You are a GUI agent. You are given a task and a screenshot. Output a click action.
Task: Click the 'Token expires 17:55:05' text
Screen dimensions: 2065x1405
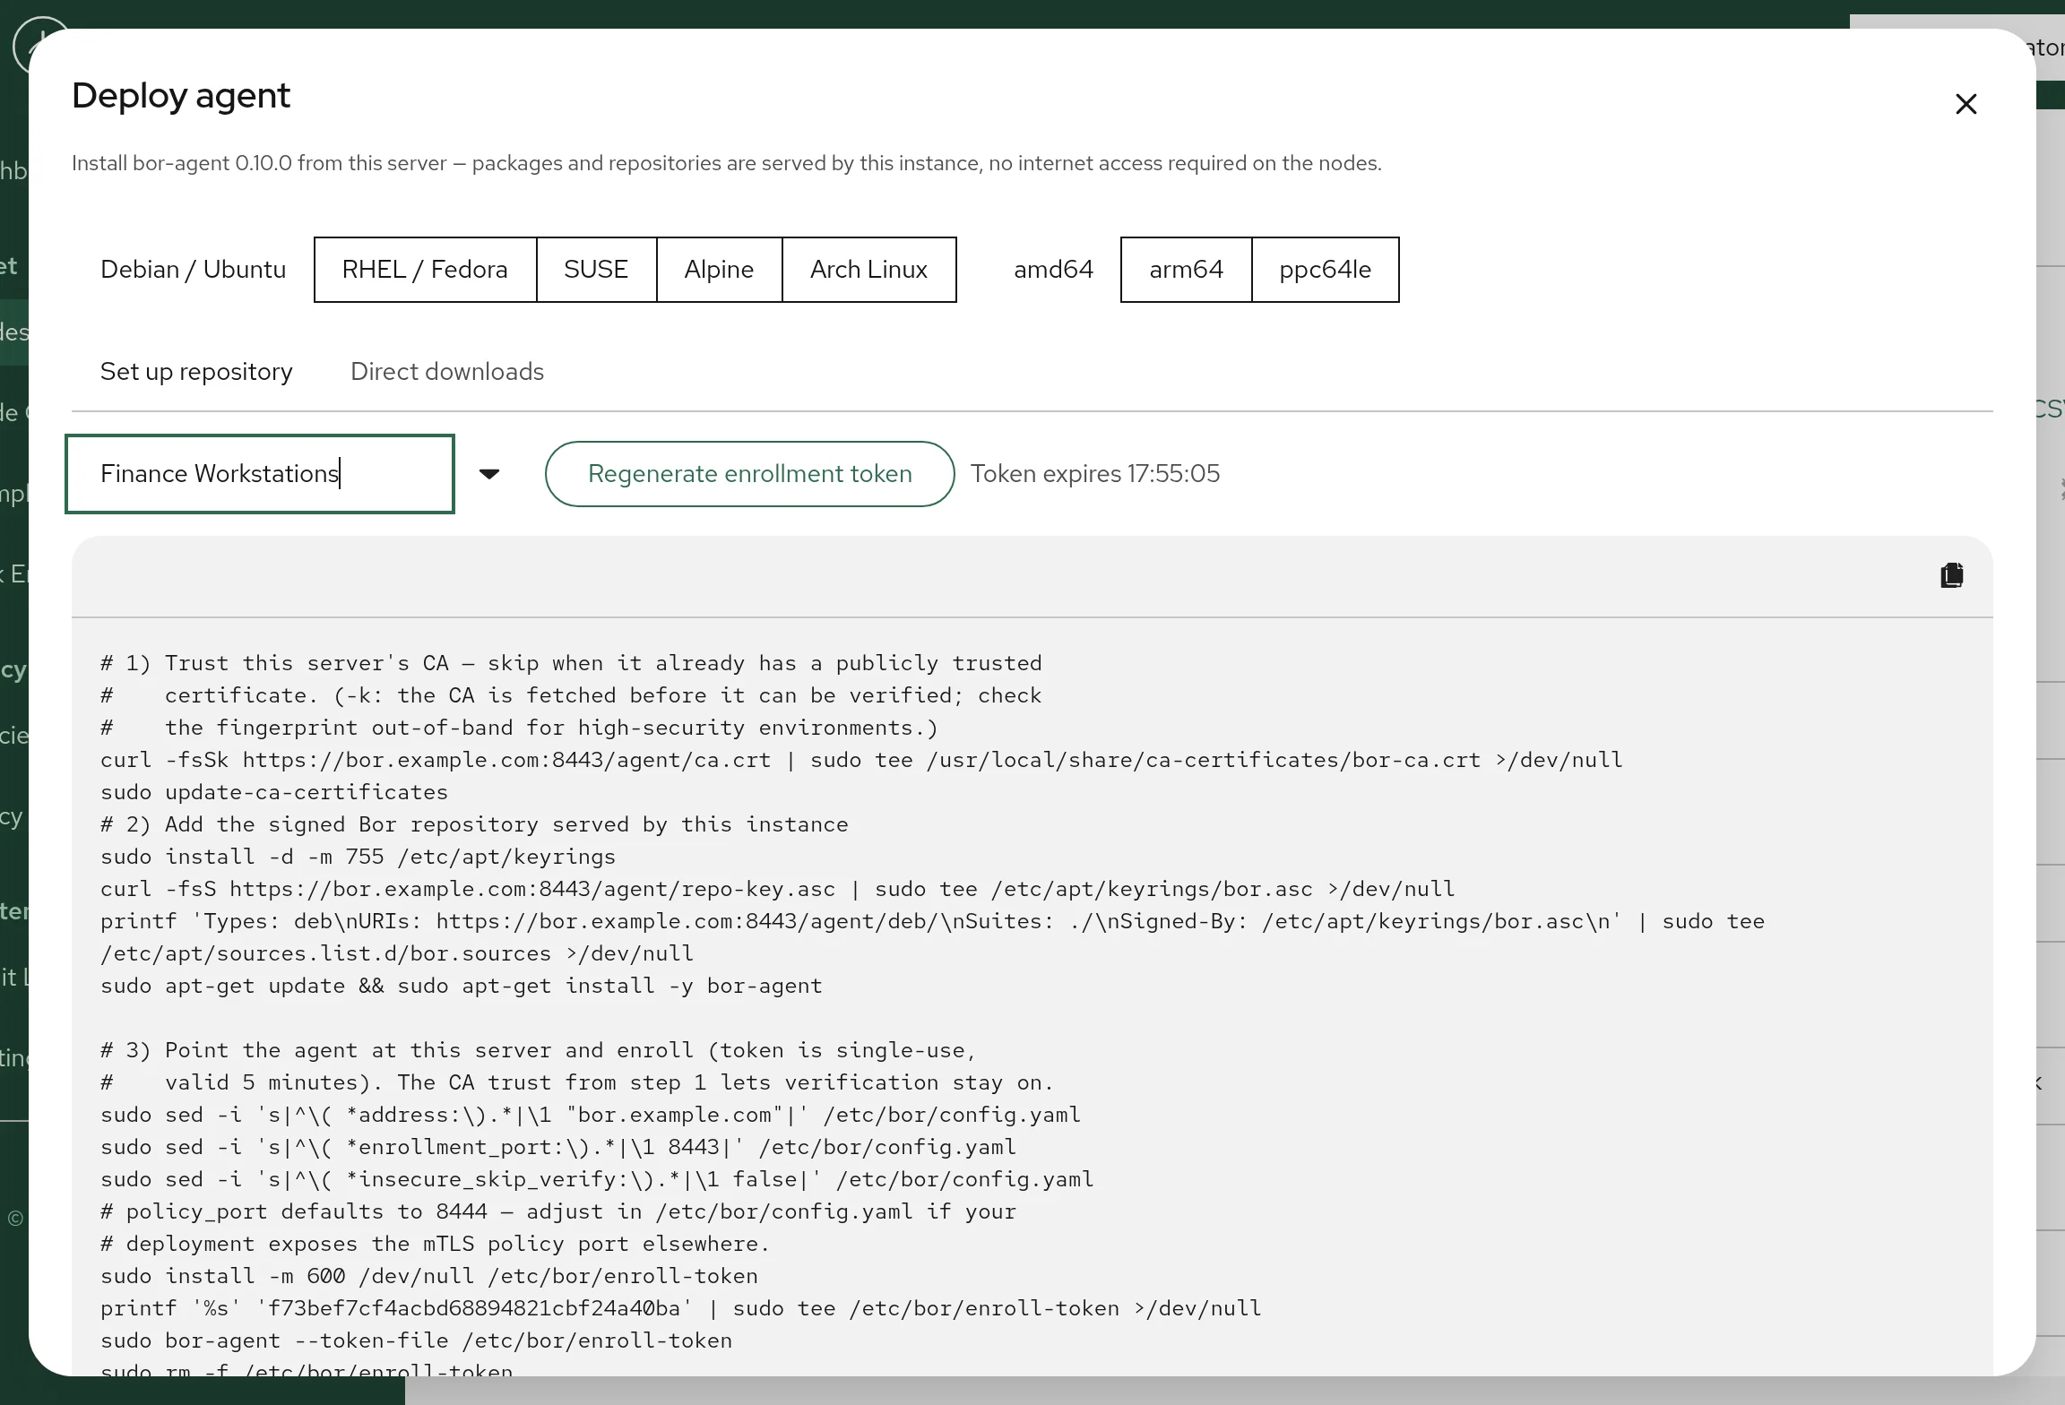tap(1095, 474)
